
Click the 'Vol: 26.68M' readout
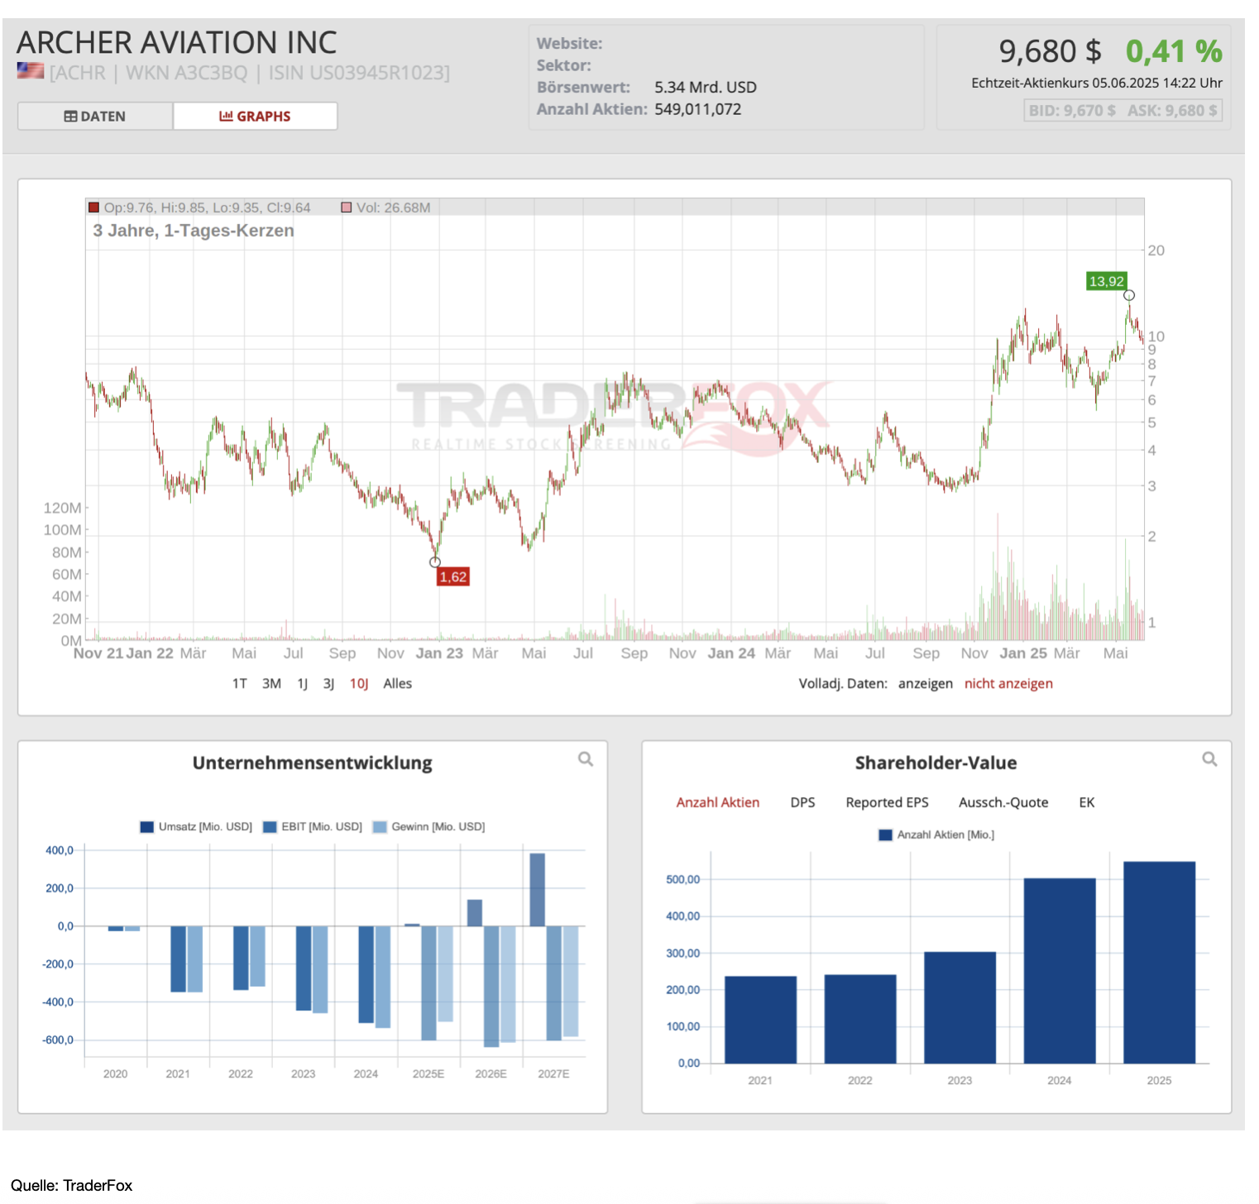coord(394,208)
